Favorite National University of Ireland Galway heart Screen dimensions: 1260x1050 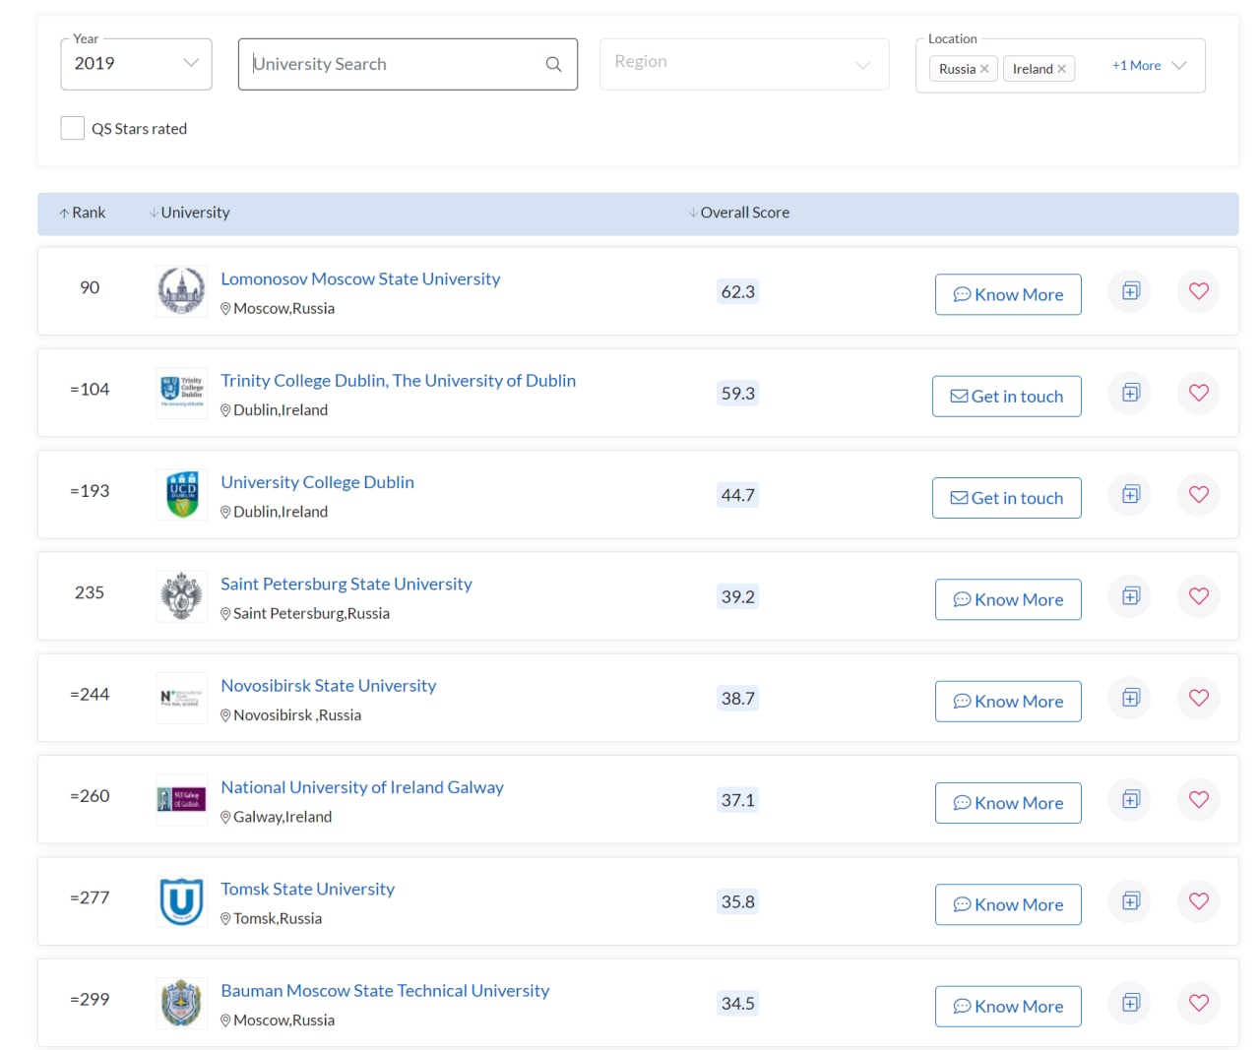pos(1198,799)
